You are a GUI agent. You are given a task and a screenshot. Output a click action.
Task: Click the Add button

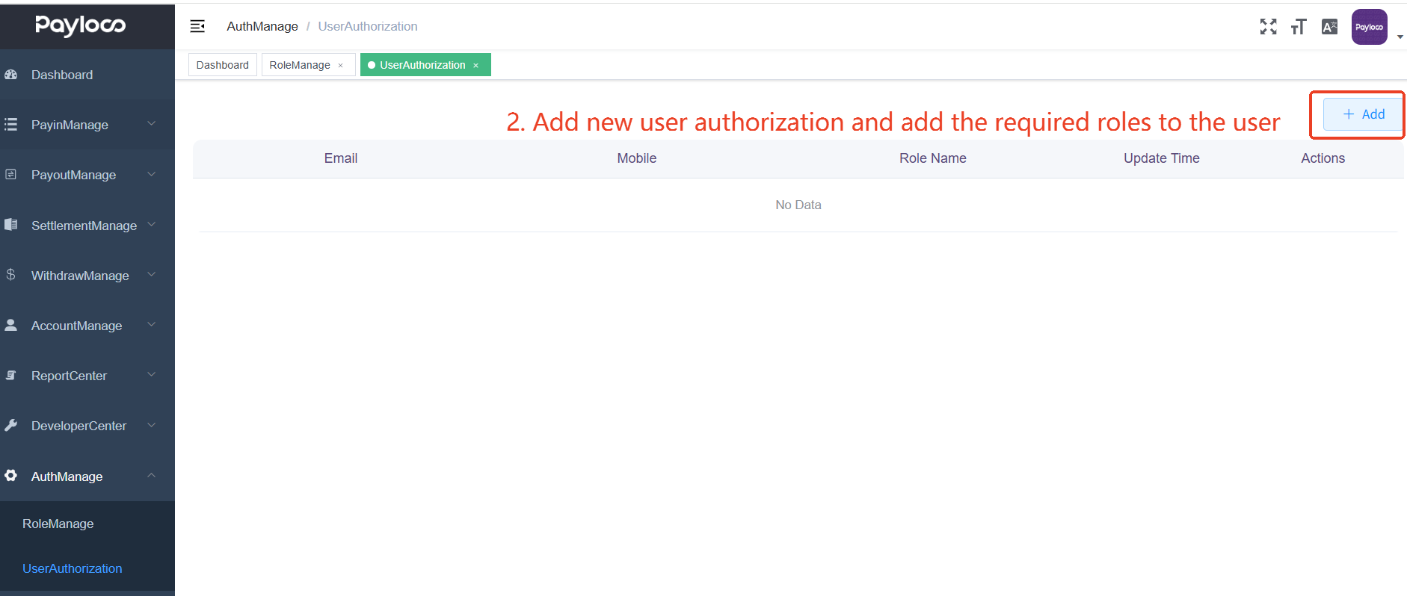(x=1364, y=114)
